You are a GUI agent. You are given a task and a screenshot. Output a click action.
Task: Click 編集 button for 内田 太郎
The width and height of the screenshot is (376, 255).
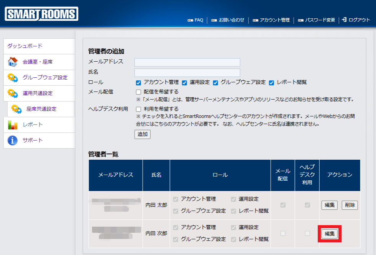click(x=329, y=205)
